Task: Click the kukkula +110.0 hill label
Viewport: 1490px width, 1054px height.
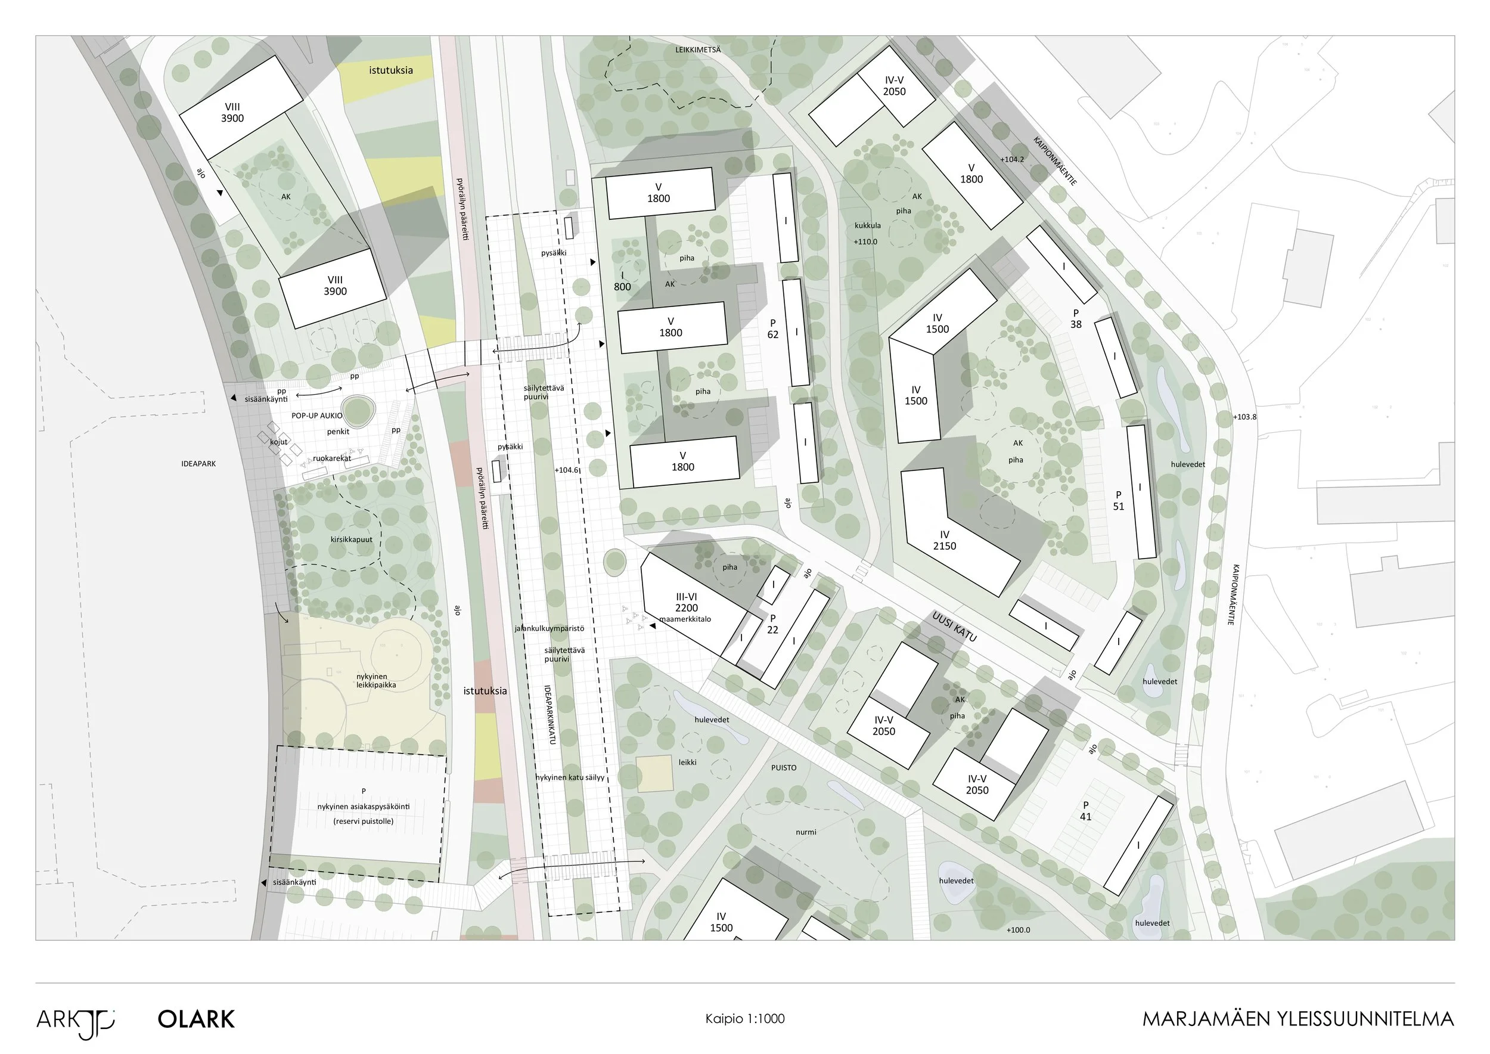Action: [x=867, y=234]
